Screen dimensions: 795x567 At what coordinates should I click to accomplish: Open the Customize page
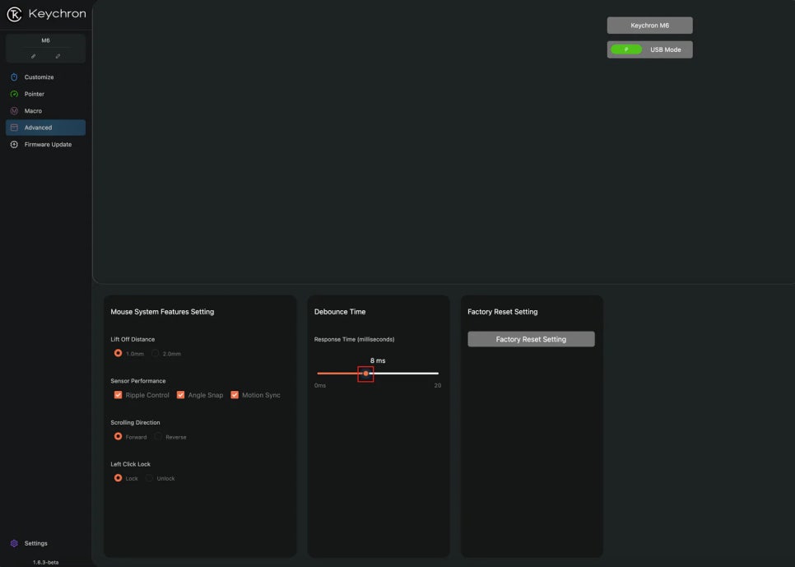[x=45, y=77]
